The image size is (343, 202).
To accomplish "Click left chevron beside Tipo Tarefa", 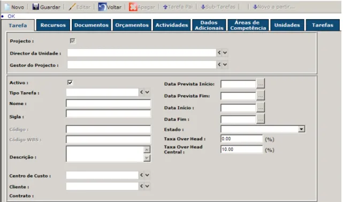I will pos(141,92).
